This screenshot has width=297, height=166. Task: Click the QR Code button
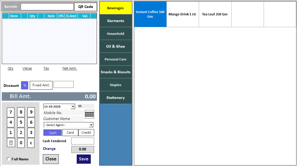click(x=86, y=7)
